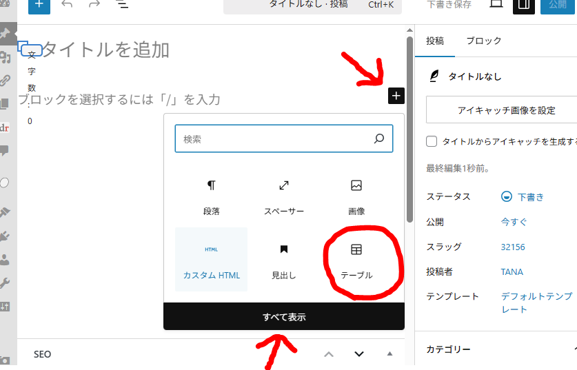Insert a Heading (見出し) block
Screen dimensions: 577x370
tap(283, 260)
